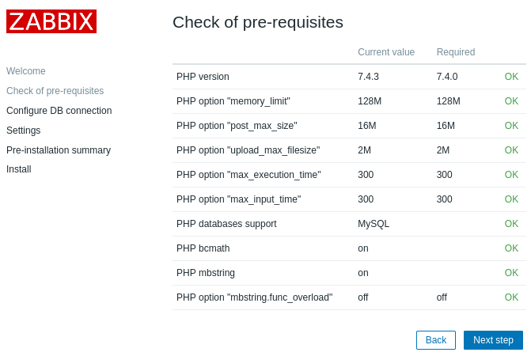Click the Zabbix logo
Viewport: 531px width, 356px height.
(51, 21)
